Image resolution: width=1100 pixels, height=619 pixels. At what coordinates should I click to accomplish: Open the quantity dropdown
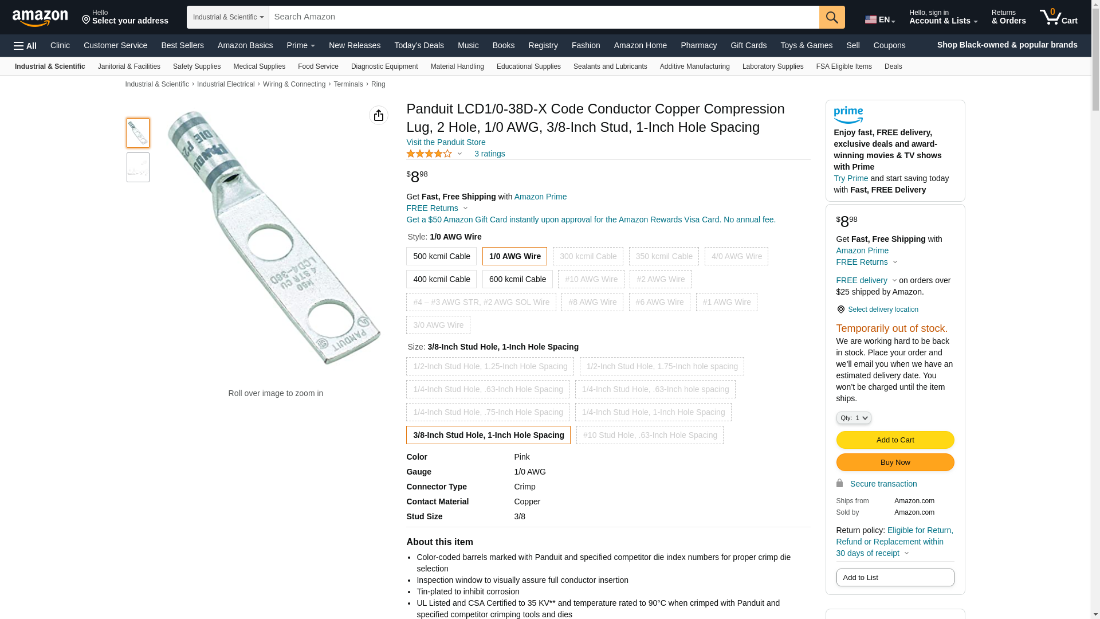click(x=854, y=418)
